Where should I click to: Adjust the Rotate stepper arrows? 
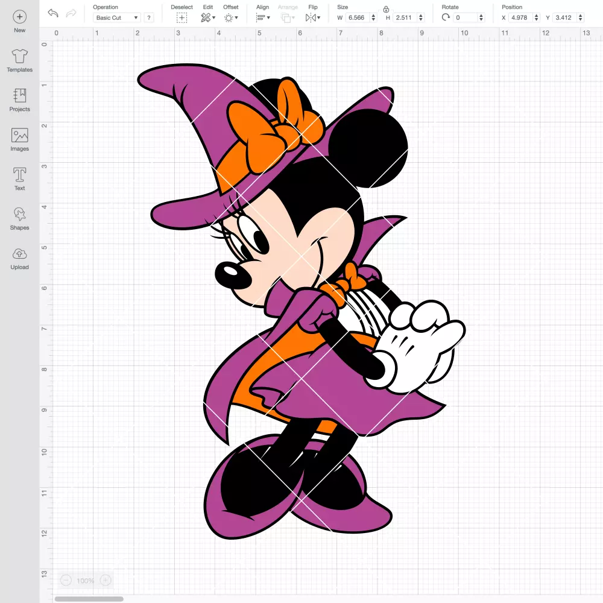(x=481, y=17)
